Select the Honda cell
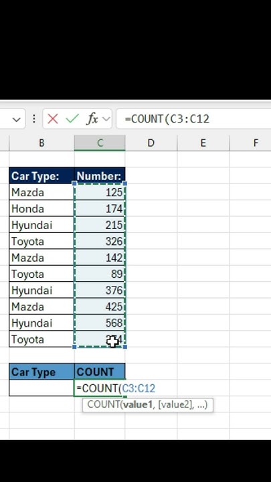The image size is (271, 482). (x=41, y=209)
